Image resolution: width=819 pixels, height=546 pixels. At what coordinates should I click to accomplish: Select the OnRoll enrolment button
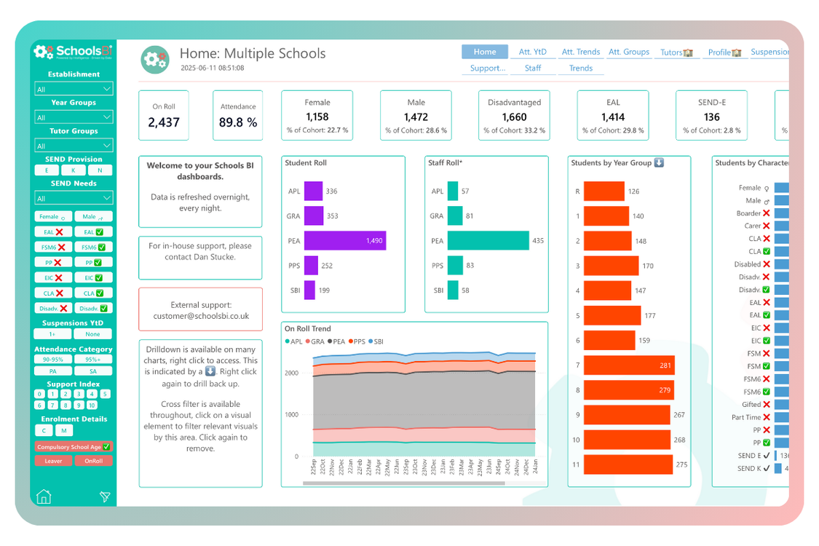click(x=94, y=460)
